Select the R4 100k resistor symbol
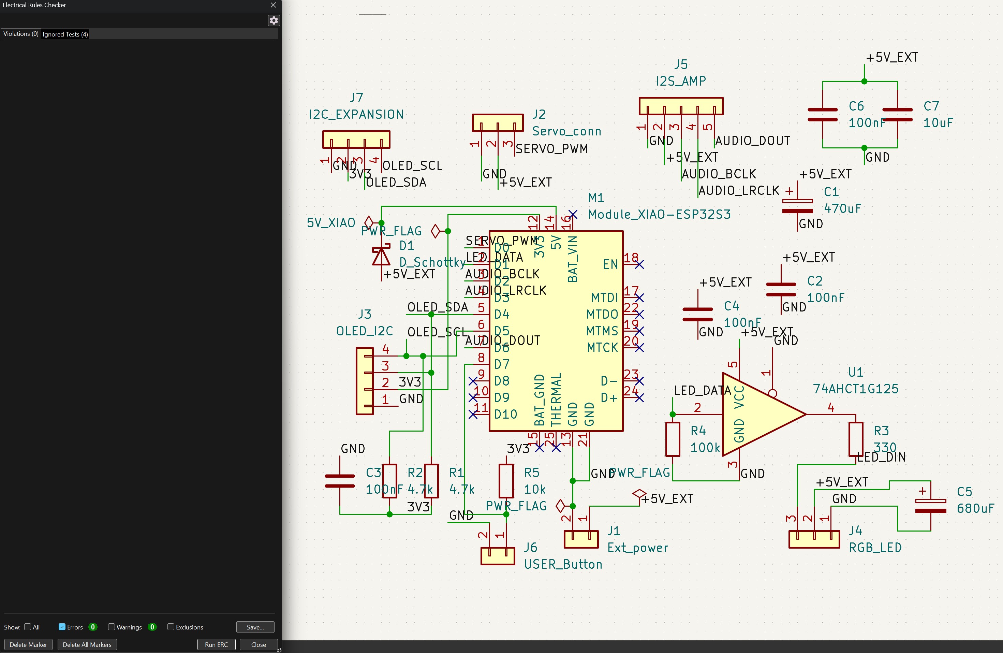This screenshot has width=1003, height=653. tap(673, 439)
